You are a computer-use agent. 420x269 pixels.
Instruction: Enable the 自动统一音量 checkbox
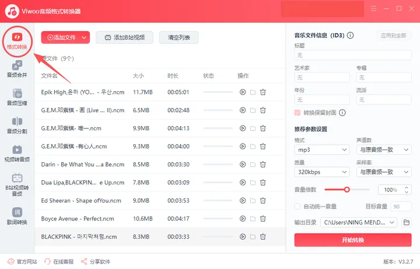click(x=297, y=207)
